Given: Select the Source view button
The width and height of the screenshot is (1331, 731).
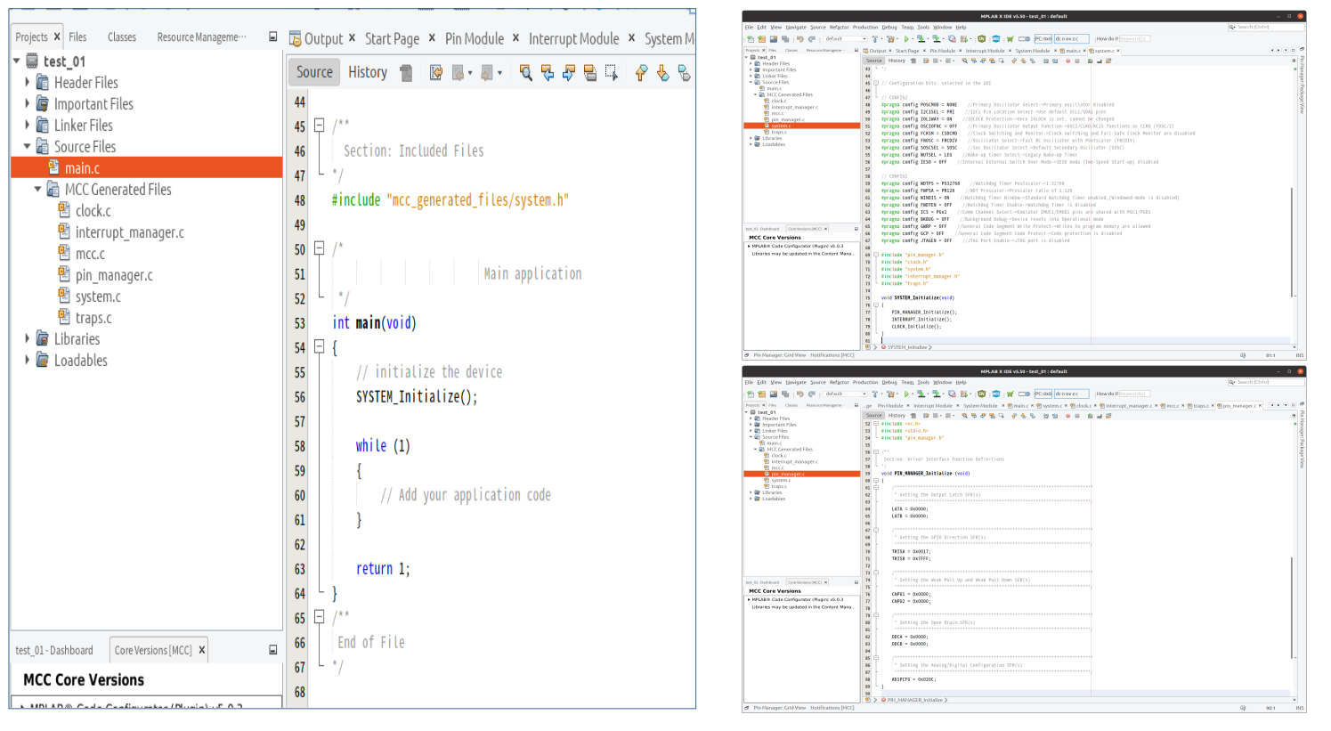Looking at the screenshot, I should point(313,72).
